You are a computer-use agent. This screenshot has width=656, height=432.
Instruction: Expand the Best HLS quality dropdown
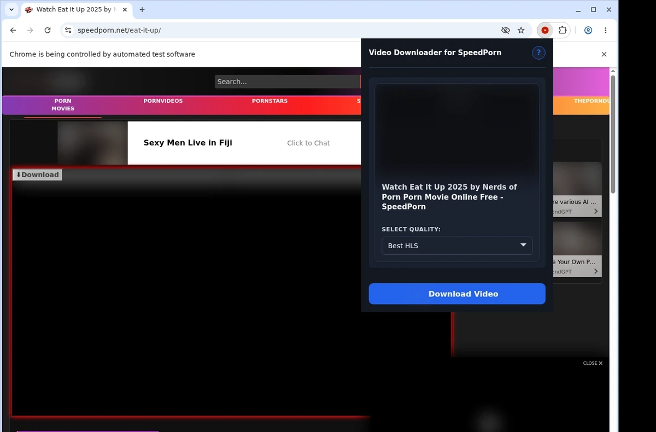(457, 246)
